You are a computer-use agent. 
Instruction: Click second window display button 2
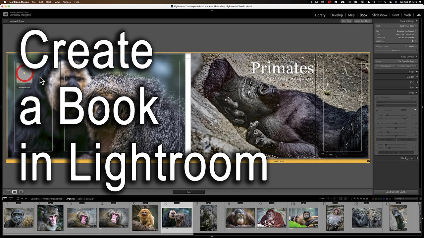tap(11, 199)
